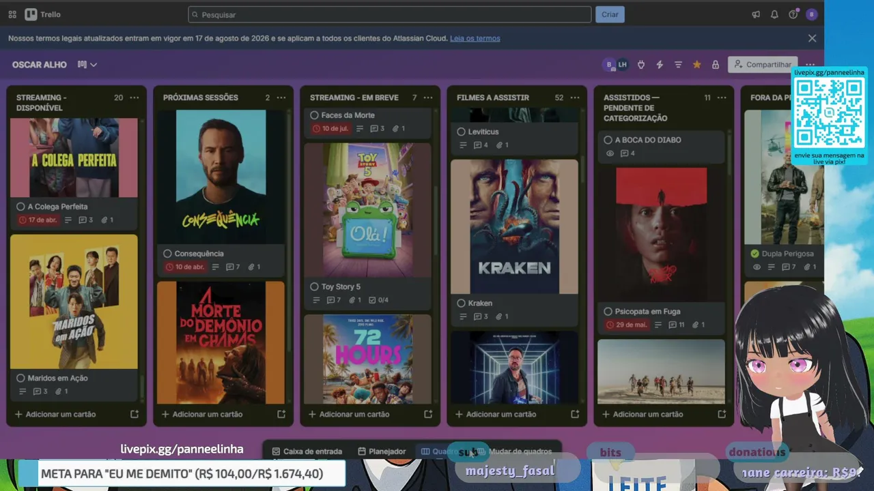Screen dimensions: 874x491
Task: Open the Leia os termos link
Action: click(475, 38)
